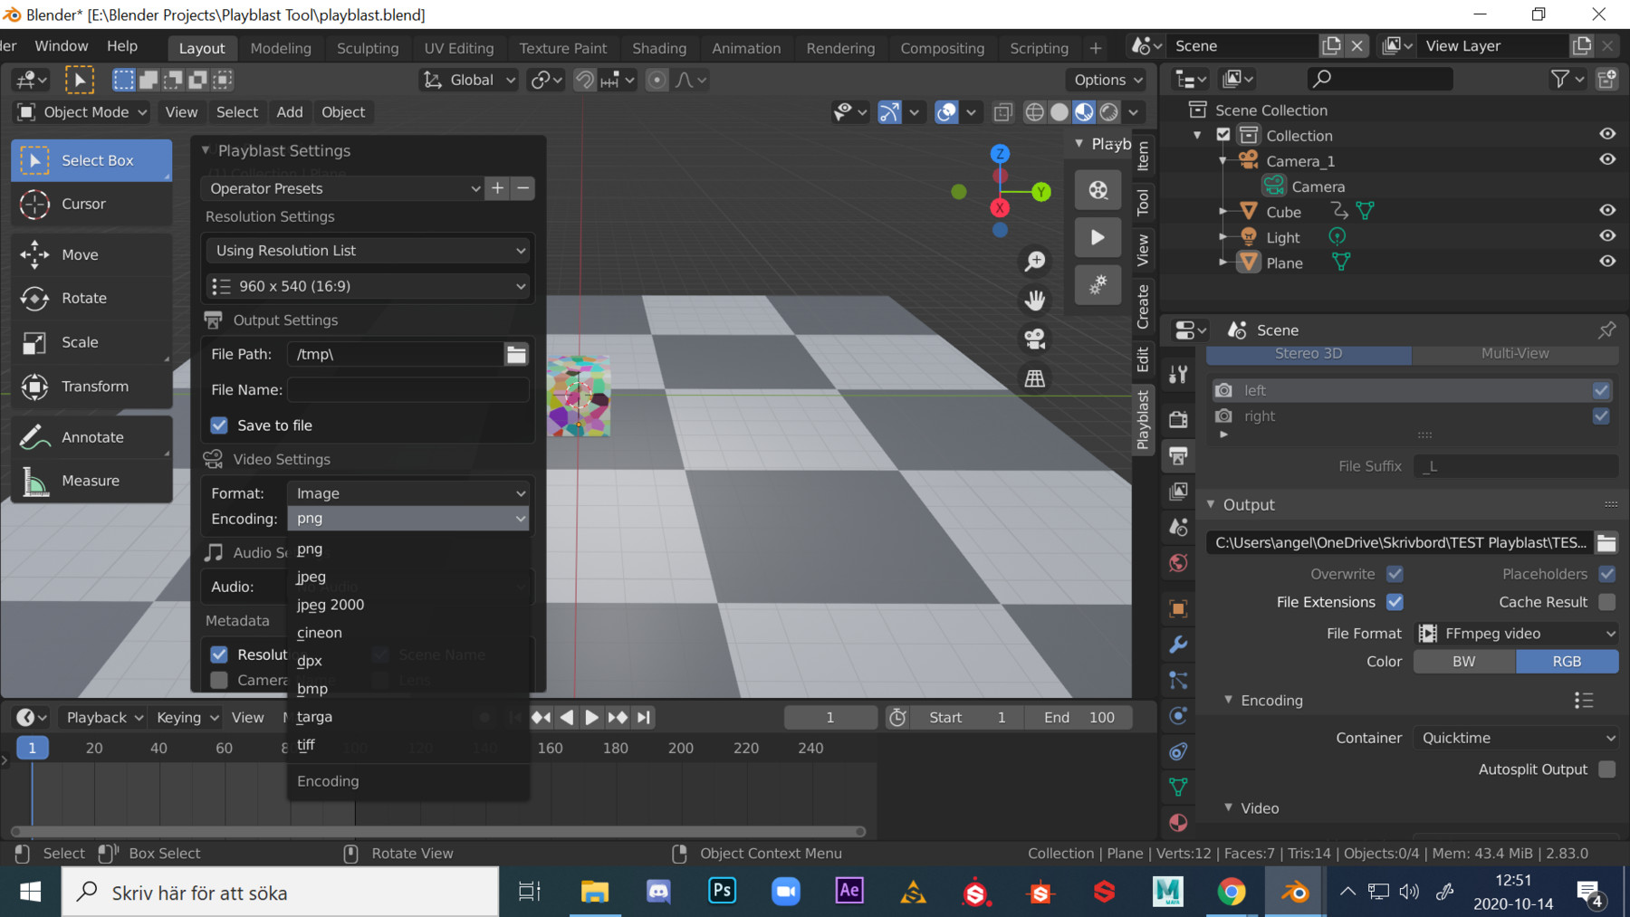Open the Playblast sidebar tab
Image resolution: width=1630 pixels, height=917 pixels.
point(1143,419)
